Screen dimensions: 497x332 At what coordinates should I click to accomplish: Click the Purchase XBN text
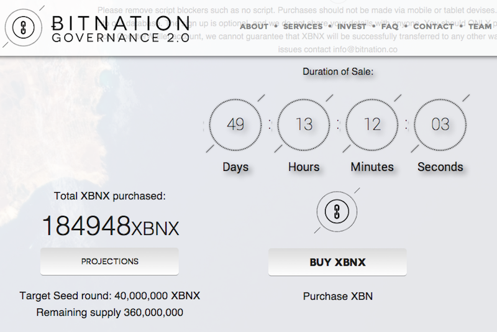[x=337, y=296]
